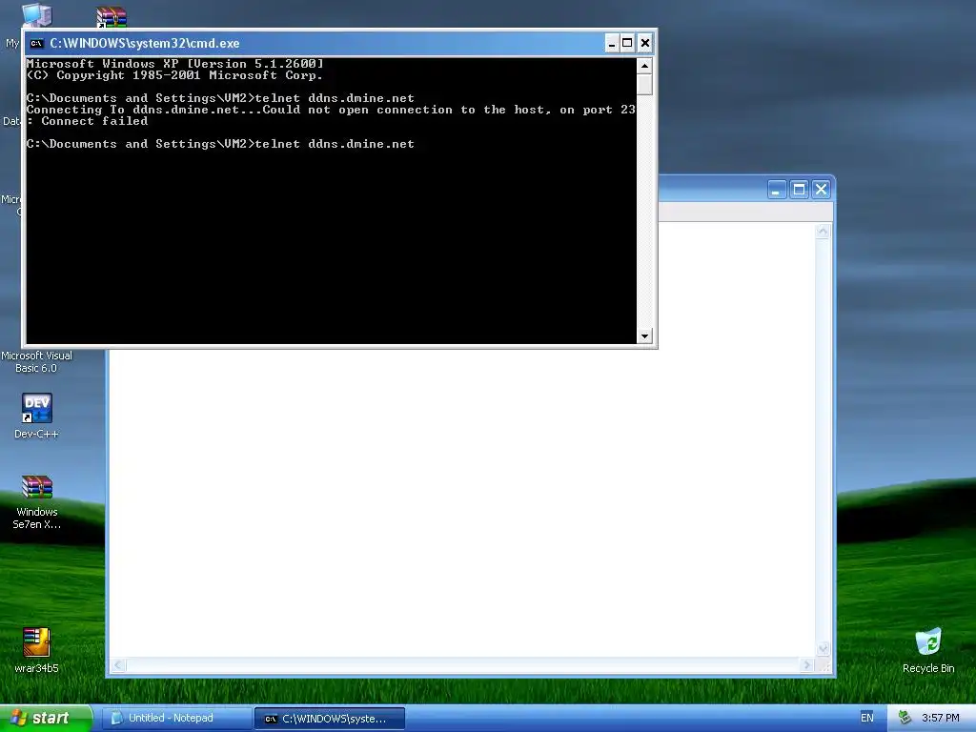The image size is (976, 732).
Task: Click the Microsoft Windows XP version line
Action: pyautogui.click(x=175, y=64)
